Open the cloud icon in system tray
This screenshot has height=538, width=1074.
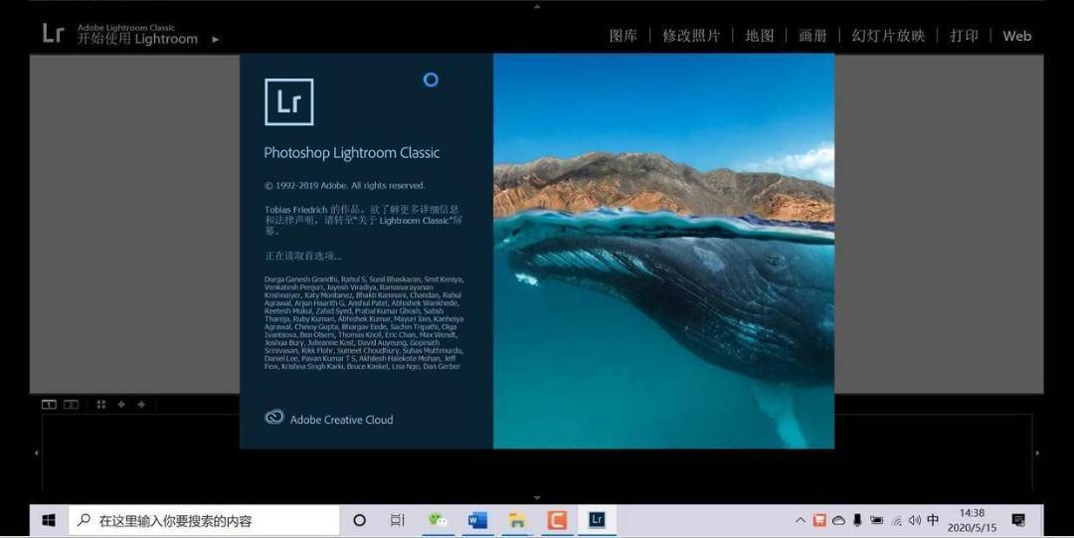[838, 520]
